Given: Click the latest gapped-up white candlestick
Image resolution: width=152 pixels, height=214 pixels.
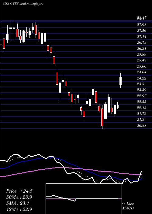Looking at the screenshot, I should [x=120, y=80].
